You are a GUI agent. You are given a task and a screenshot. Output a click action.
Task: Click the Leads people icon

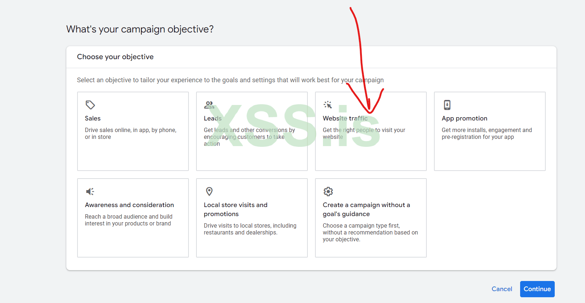[x=209, y=105]
